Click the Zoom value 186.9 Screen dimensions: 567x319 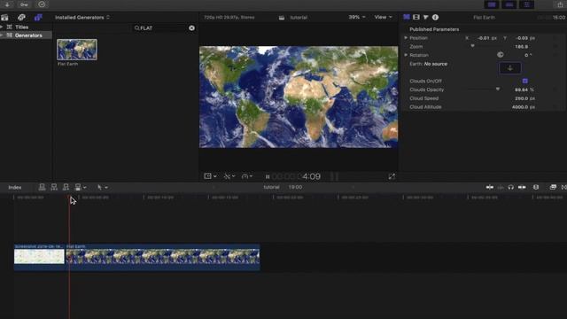click(521, 47)
